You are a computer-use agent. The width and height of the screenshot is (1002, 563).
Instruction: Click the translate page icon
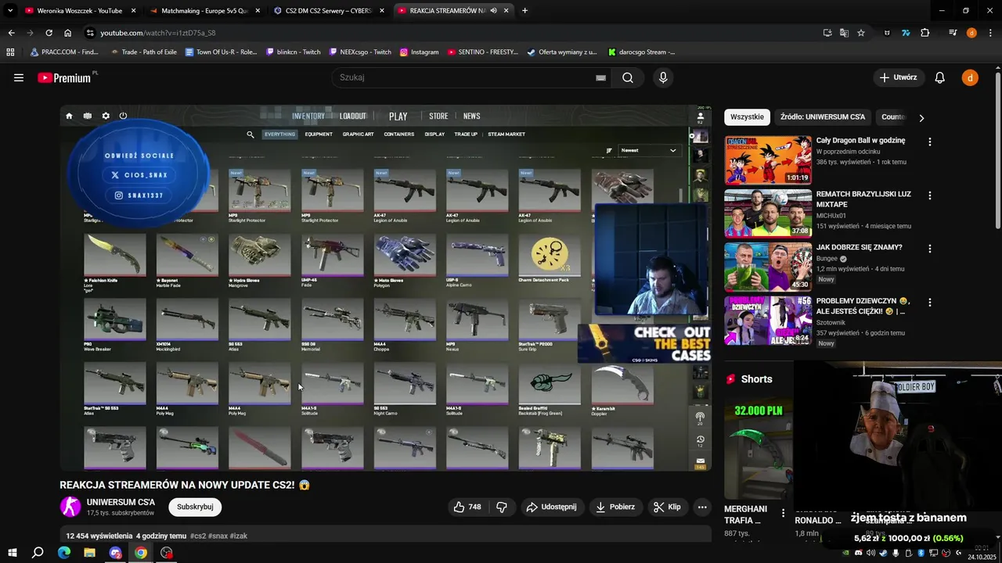(844, 33)
